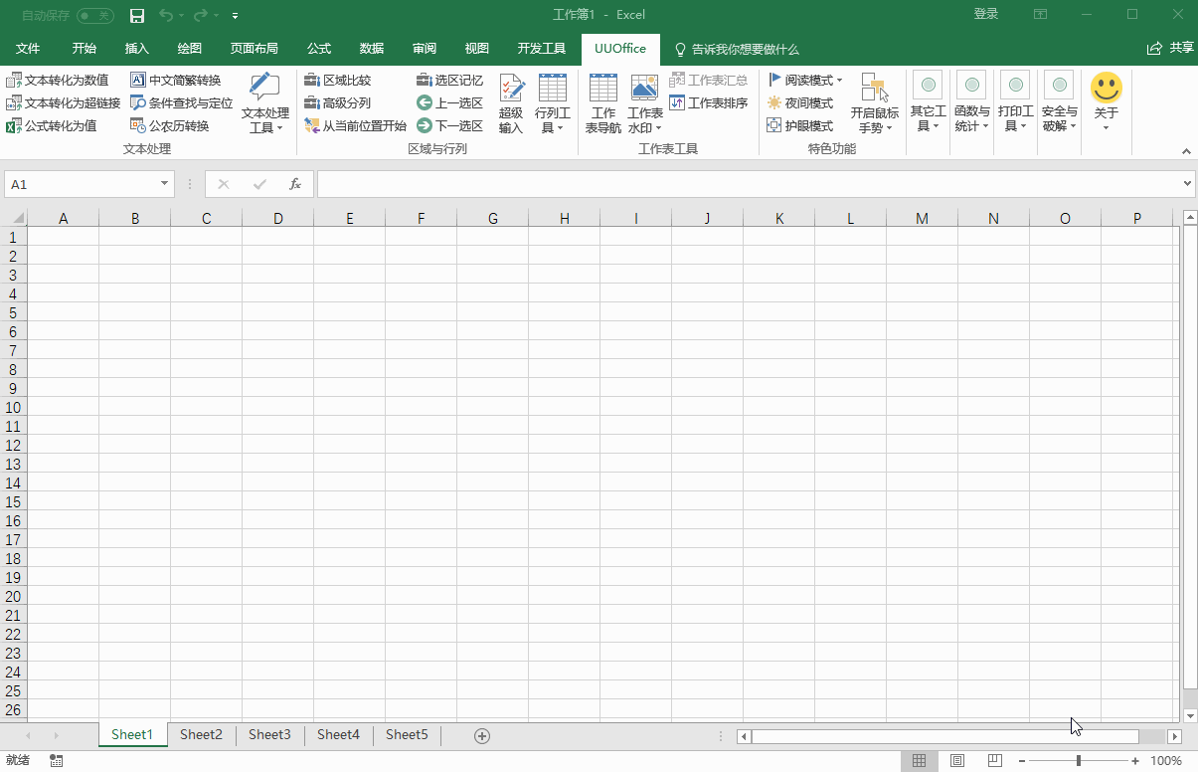Open 条件查找与定位 tool
1198x772 pixels.
click(x=182, y=102)
